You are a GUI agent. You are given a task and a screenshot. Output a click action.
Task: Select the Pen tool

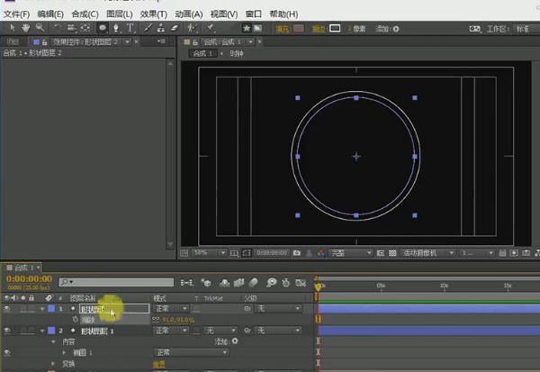(x=116, y=28)
